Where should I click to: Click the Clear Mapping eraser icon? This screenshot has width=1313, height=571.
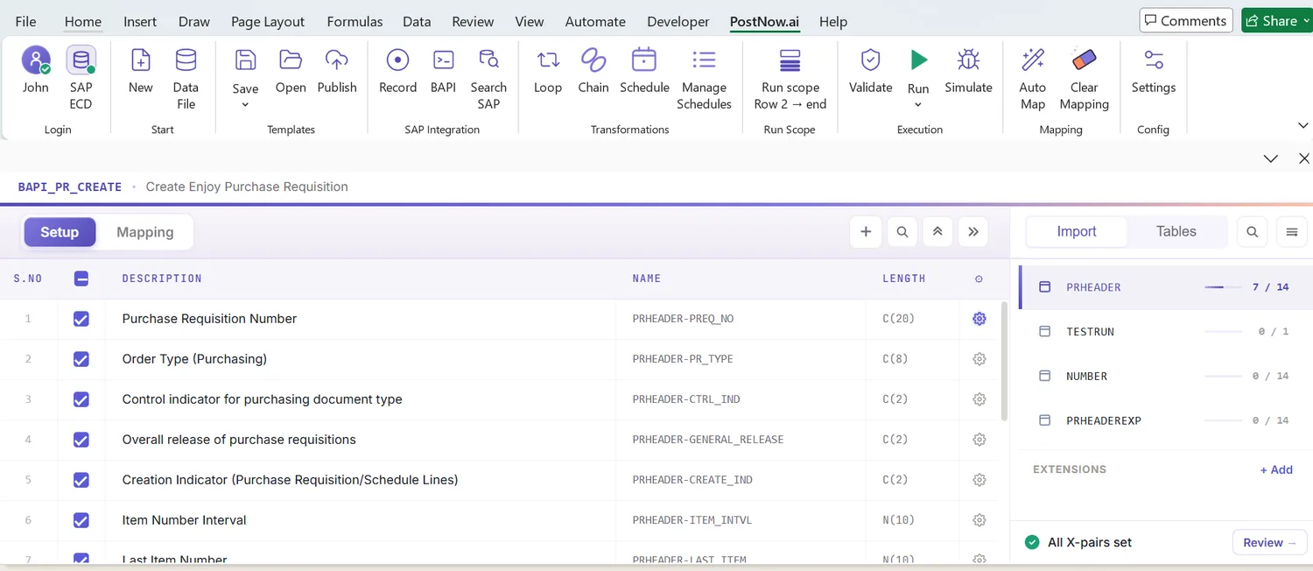[1084, 60]
